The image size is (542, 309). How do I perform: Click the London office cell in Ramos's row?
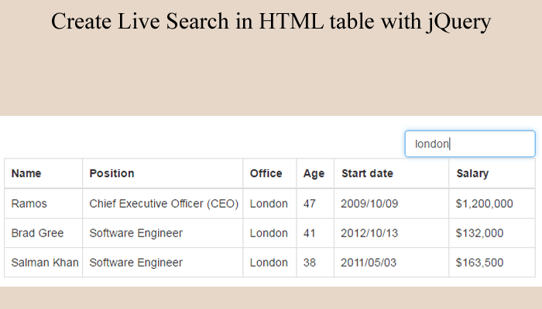pyautogui.click(x=269, y=204)
